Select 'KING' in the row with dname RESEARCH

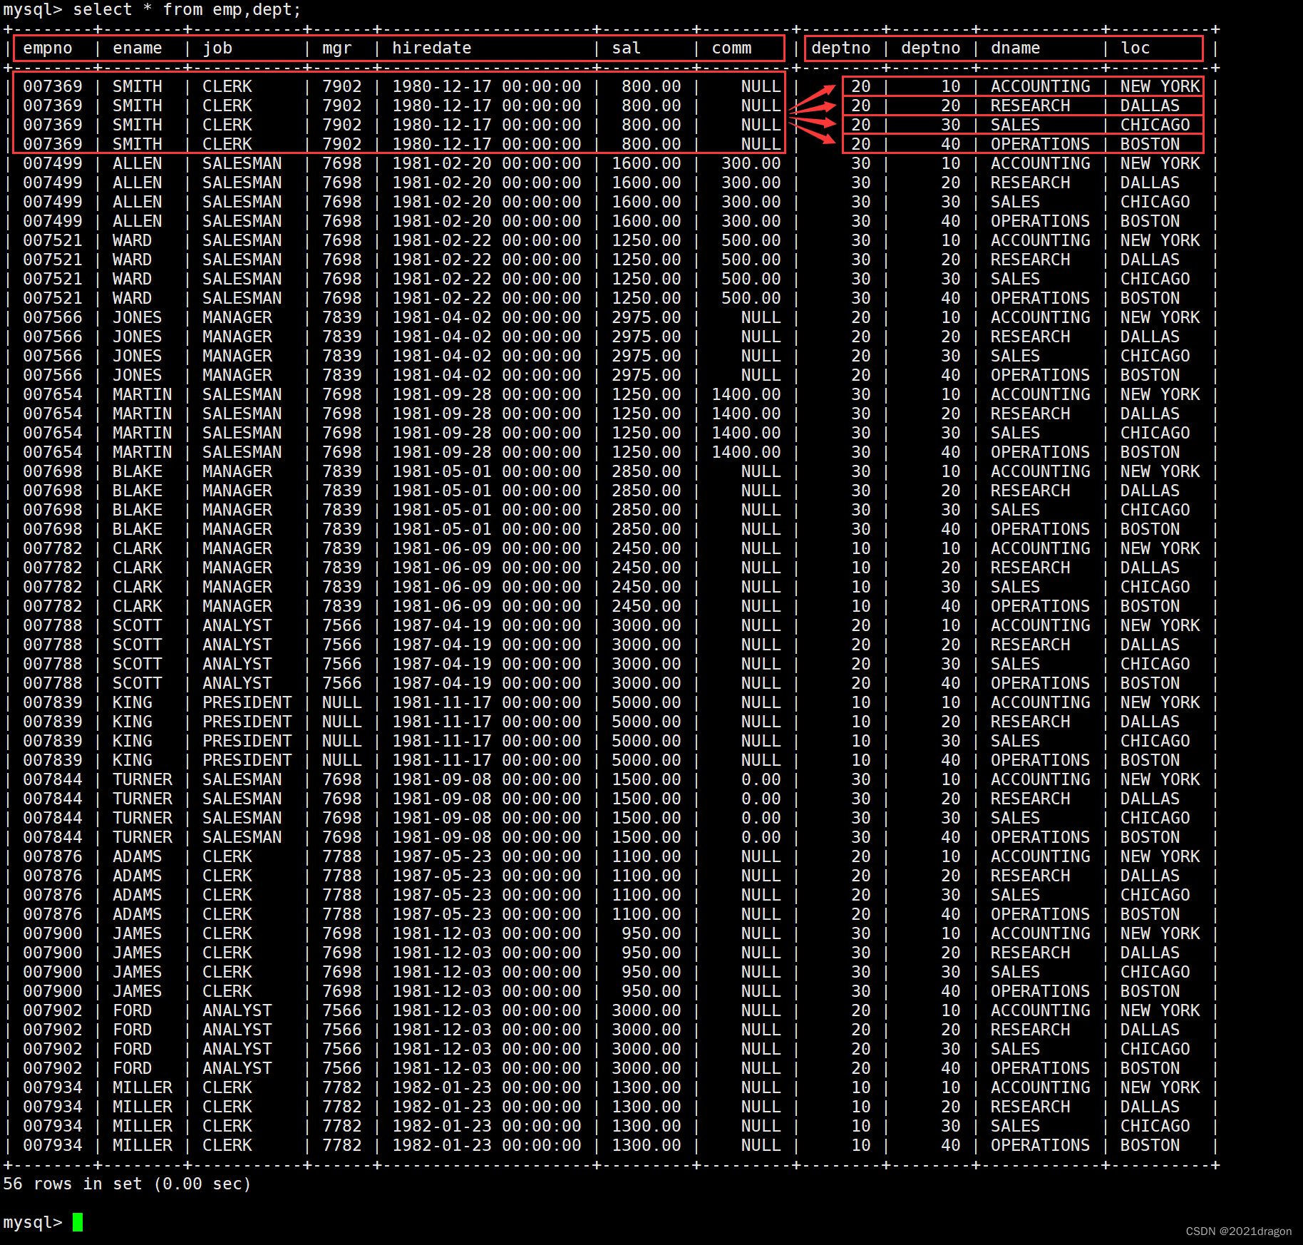pyautogui.click(x=133, y=722)
